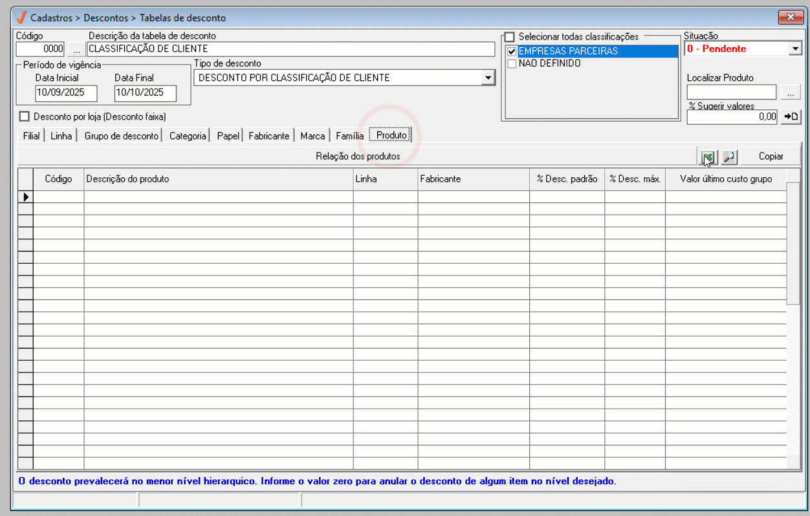
Task: Click the application logo in title bar
Action: [x=21, y=18]
